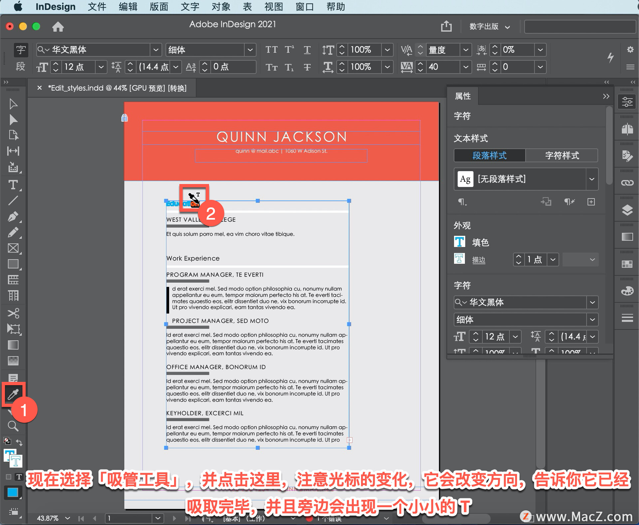Viewport: 639px width, 525px height.
Task: Select the Eyedropper tool in toolbar
Action: click(x=13, y=394)
